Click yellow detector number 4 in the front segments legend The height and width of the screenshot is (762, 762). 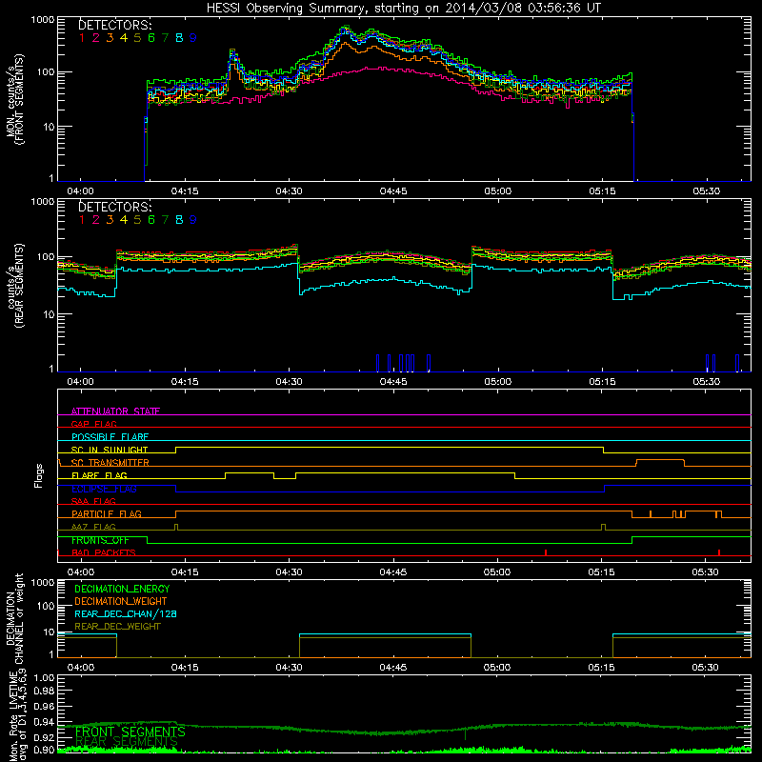tap(124, 37)
